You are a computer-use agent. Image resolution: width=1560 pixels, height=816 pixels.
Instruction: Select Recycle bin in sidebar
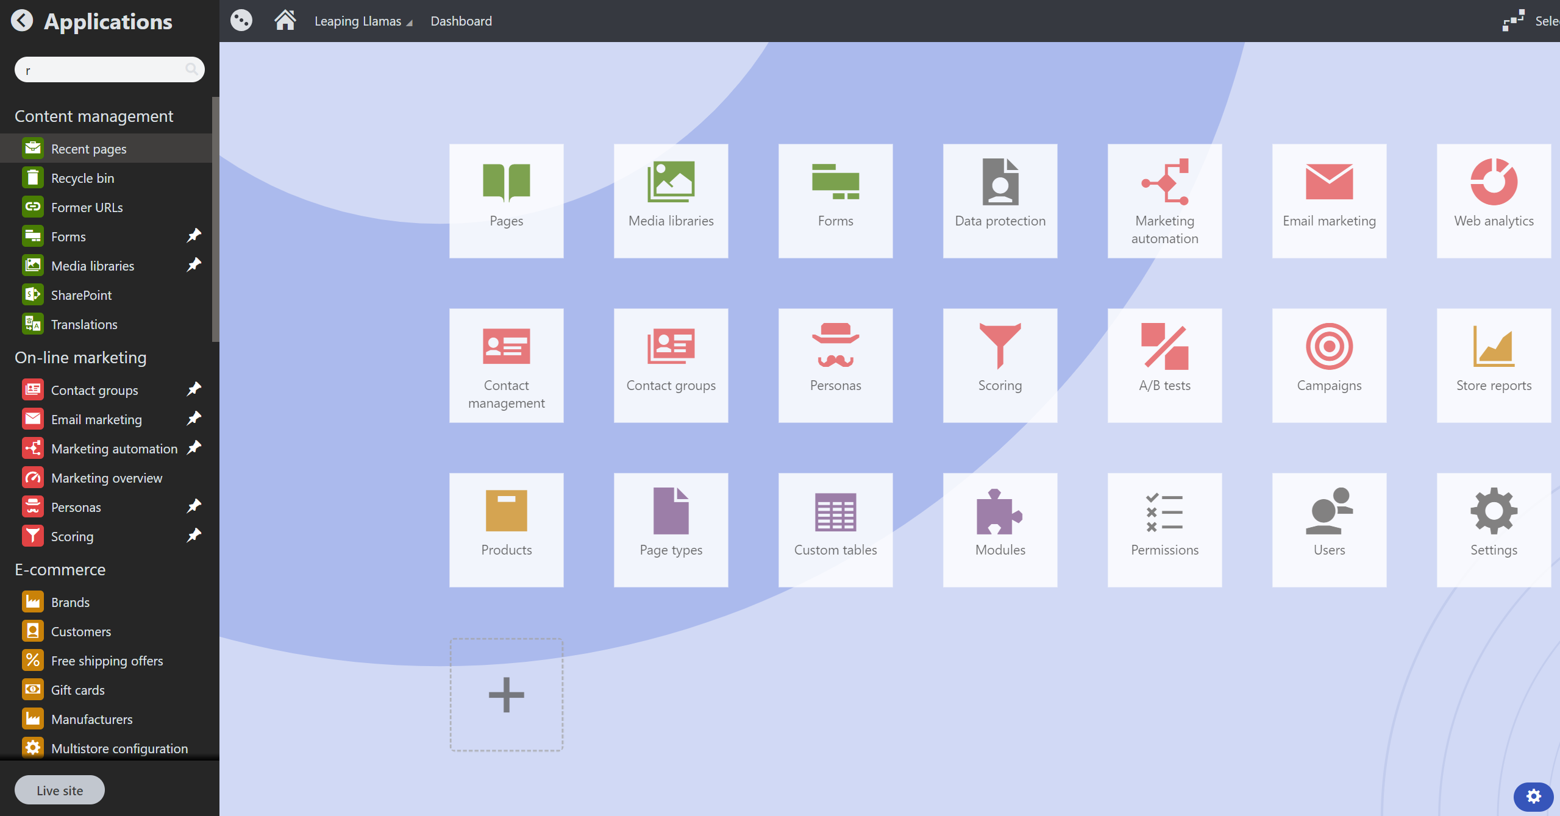tap(105, 177)
